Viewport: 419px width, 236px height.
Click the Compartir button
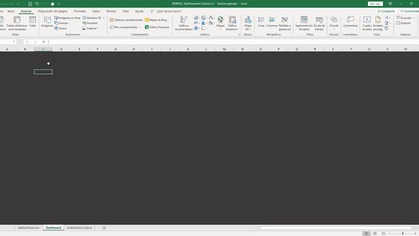[386, 11]
